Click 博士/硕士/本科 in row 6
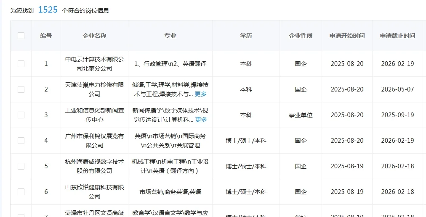426x217 pixels. coord(246,192)
